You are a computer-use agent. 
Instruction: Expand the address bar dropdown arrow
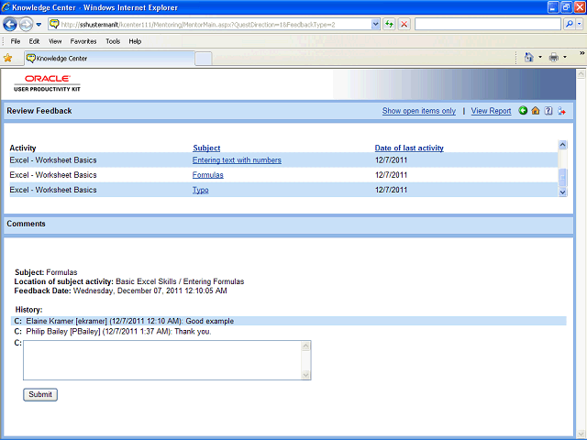pyautogui.click(x=375, y=25)
